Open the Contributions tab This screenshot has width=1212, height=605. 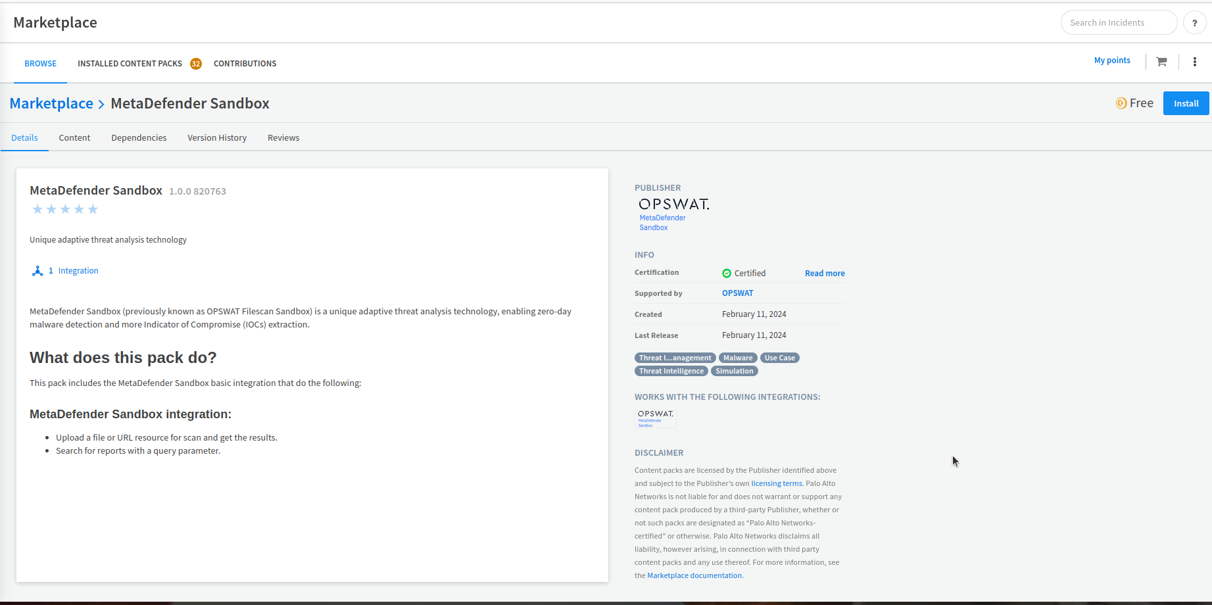click(x=245, y=64)
